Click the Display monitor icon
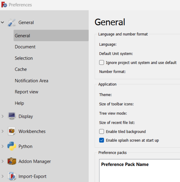The image size is (180, 182). pyautogui.click(x=12, y=116)
